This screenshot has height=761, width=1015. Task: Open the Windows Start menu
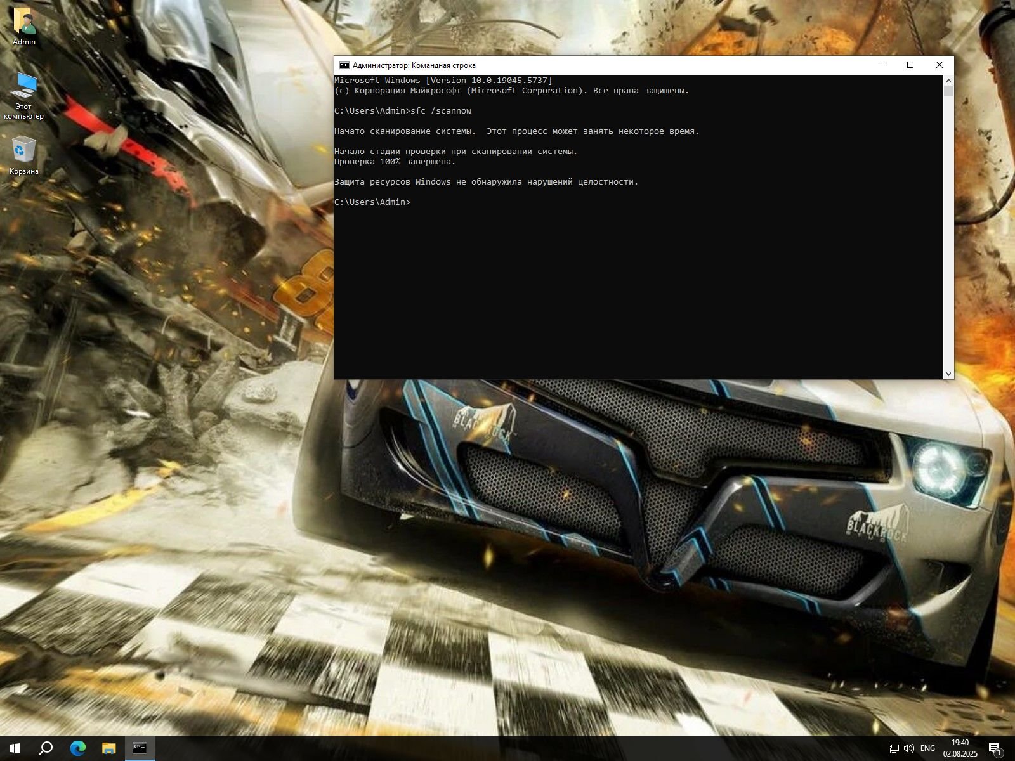tap(15, 748)
